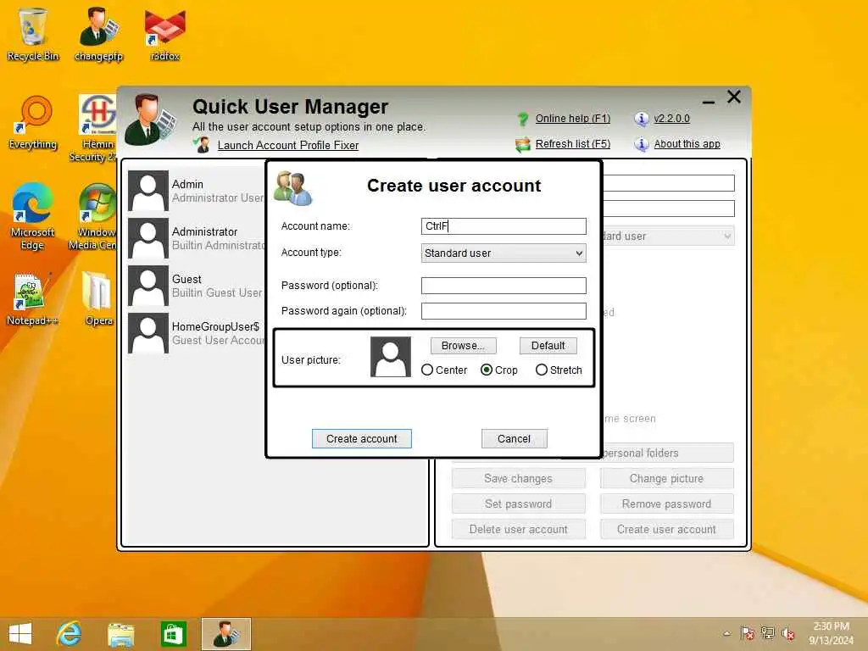Click the network tray icon

tap(767, 632)
